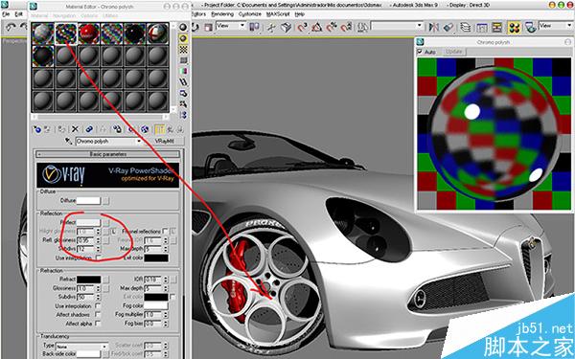The image size is (575, 359).
Task: Click the Make Material Copy icon
Action: 89,129
